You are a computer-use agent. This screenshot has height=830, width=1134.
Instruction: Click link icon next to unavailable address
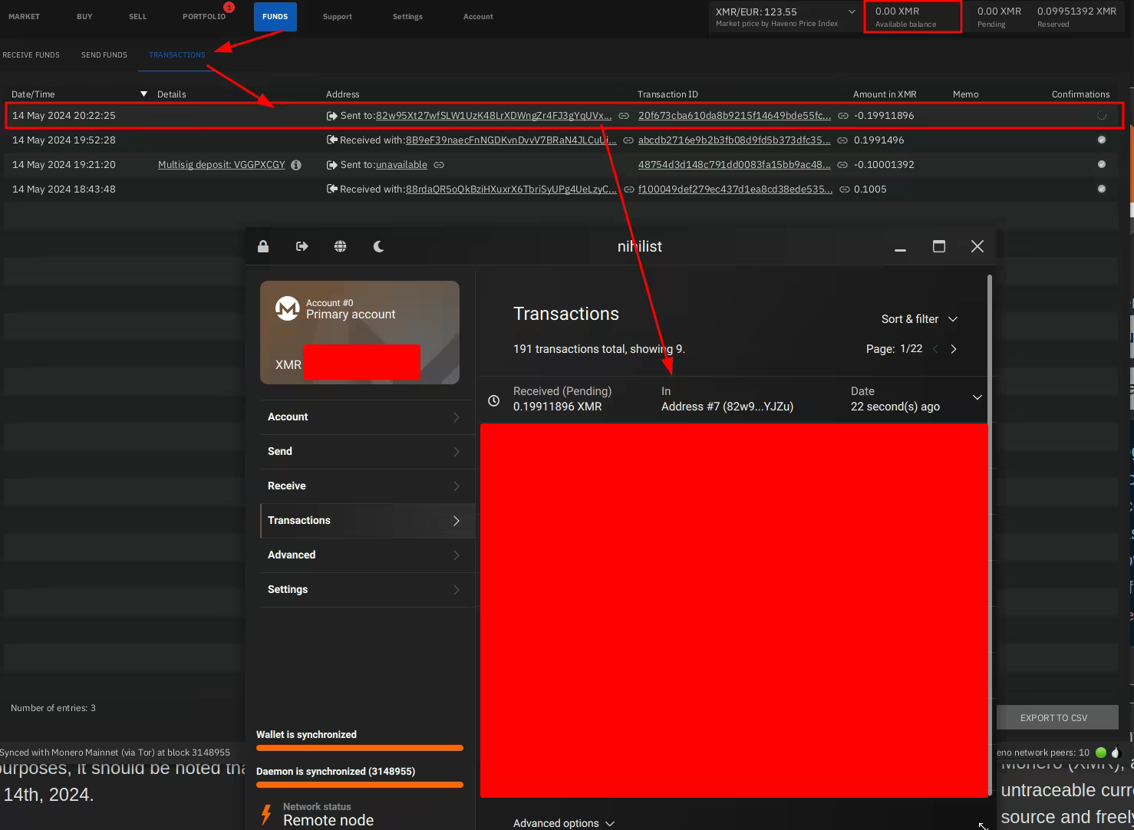439,165
